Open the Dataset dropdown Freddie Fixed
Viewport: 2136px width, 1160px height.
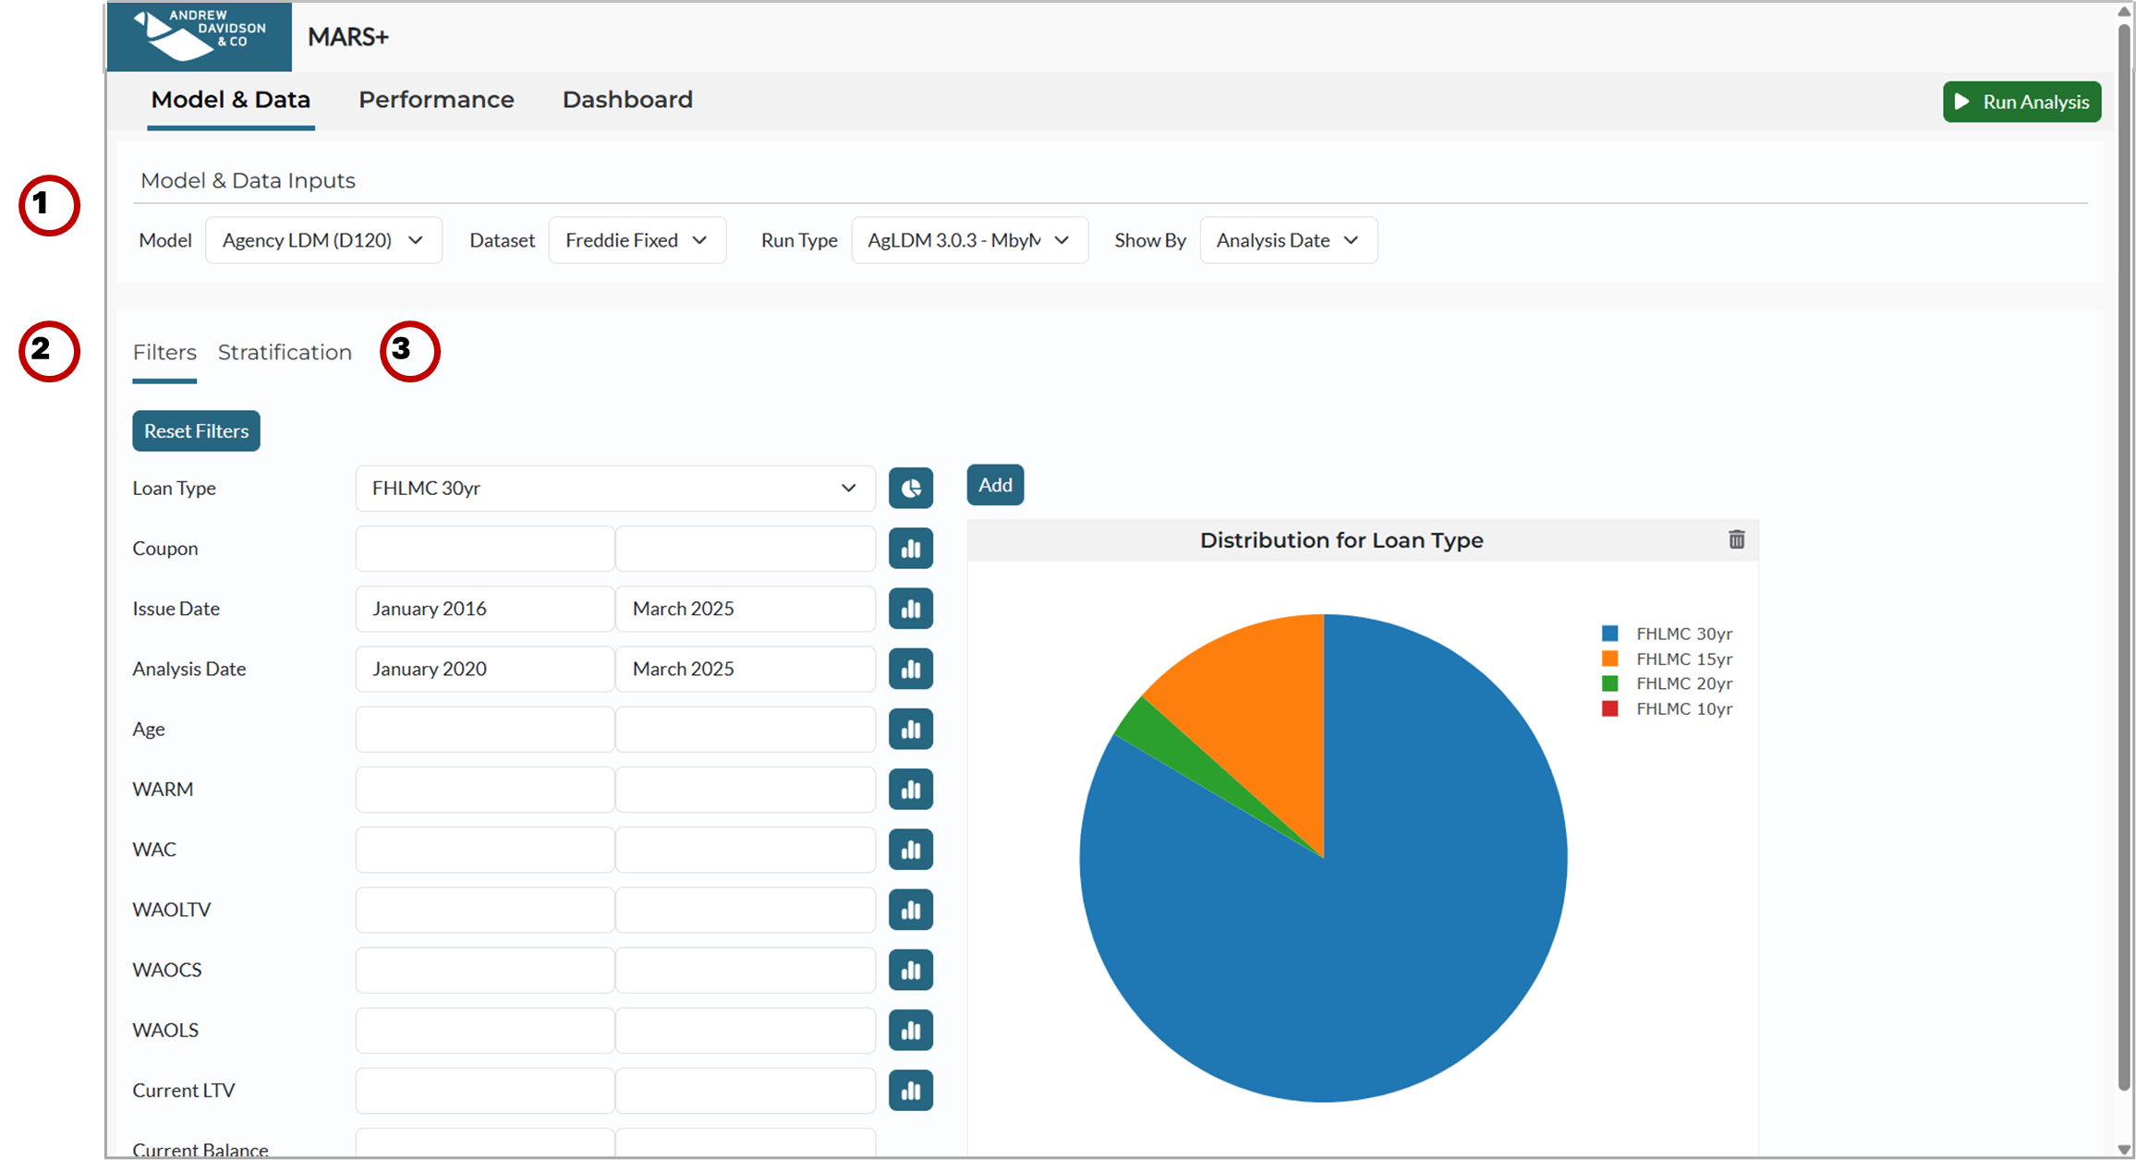click(x=637, y=240)
